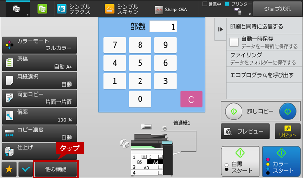Tap the blue checkmark settings-check icon
Image resolution: width=303 pixels, height=178 pixels.
(26, 169)
